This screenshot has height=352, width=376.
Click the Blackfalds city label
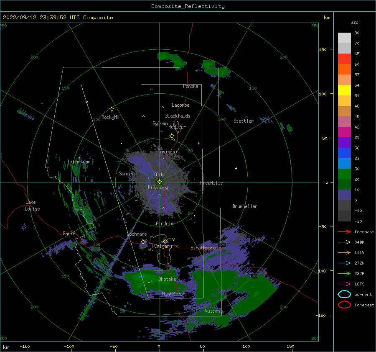(x=178, y=116)
